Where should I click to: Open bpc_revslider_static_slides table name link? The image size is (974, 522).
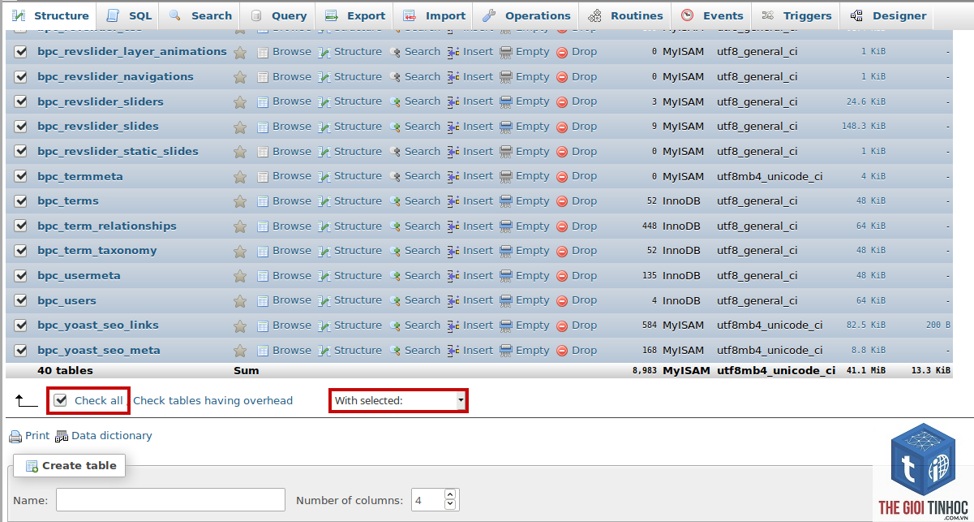click(x=118, y=152)
